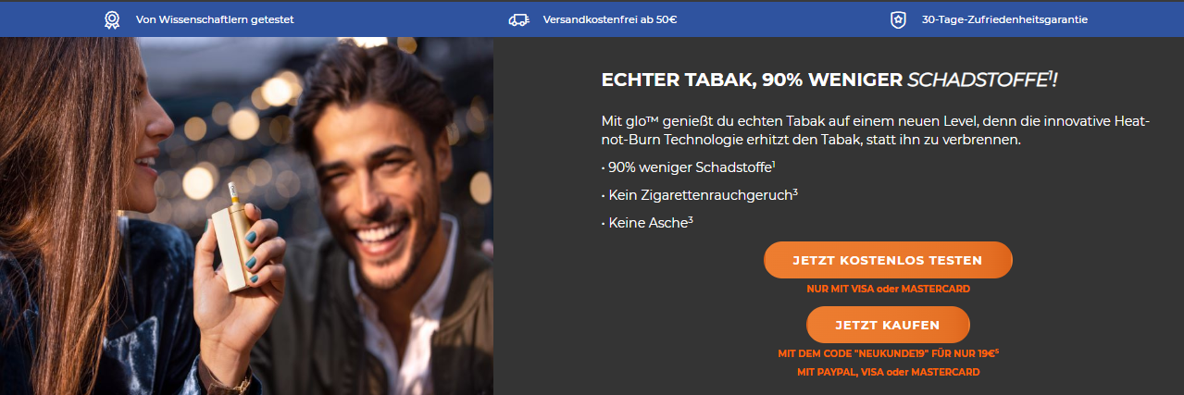The image size is (1184, 395).
Task: Click 'MIT PAYPAL, VISA oder MASTERCARD' note
Action: 888,372
